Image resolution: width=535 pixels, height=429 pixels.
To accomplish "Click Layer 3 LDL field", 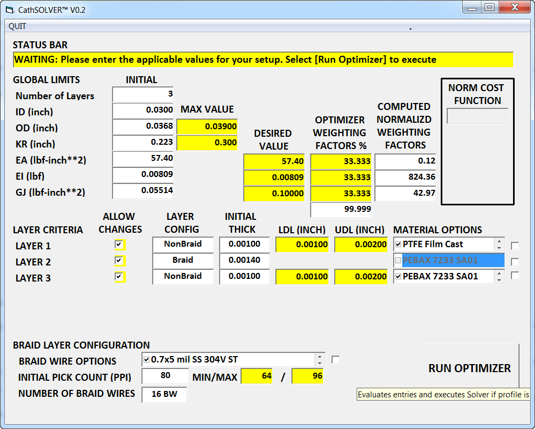I will tap(302, 277).
